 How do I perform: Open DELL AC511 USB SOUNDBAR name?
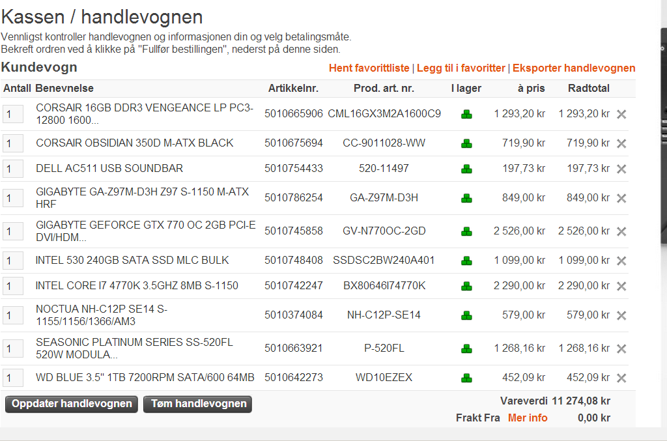pyautogui.click(x=109, y=169)
